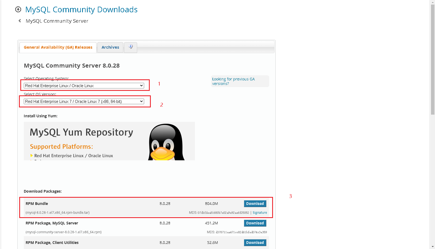Click the download circle icon beside the page title
The width and height of the screenshot is (435, 249).
click(x=18, y=10)
